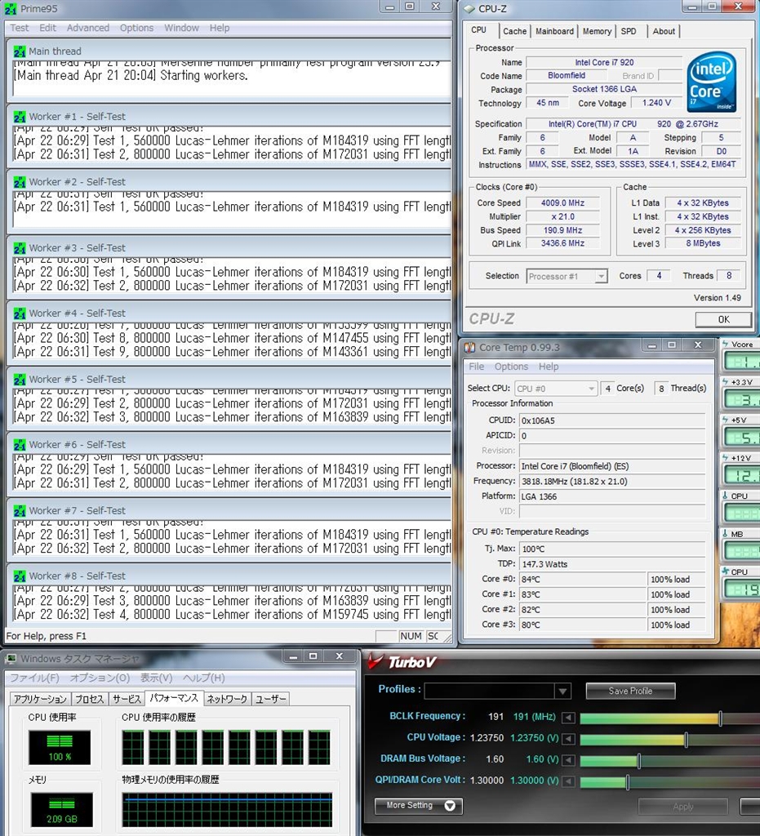Expand the More Setting section in TurboV
Viewport: 760px width, 836px height.
point(419,806)
